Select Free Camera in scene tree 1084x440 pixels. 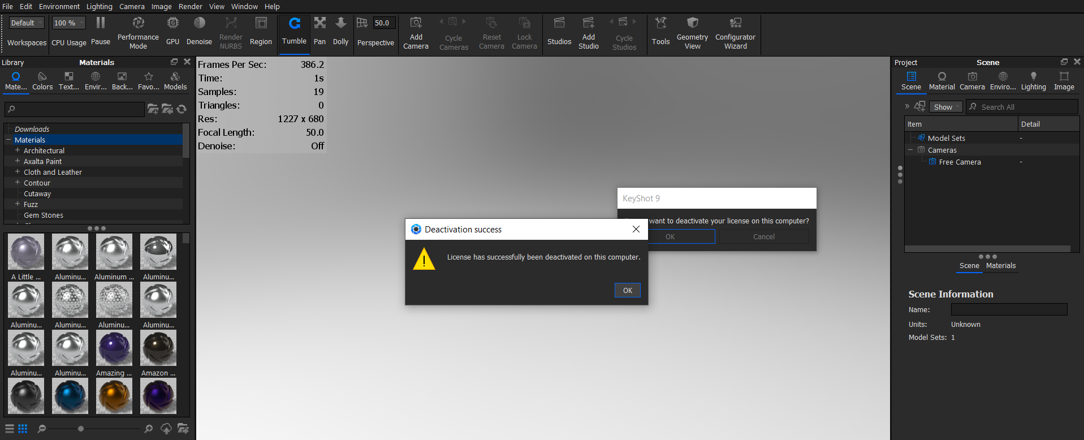(x=960, y=162)
